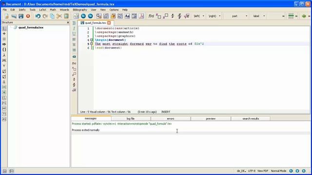Switch to the log file tab
This screenshot has height=175, width=312.
[131, 119]
